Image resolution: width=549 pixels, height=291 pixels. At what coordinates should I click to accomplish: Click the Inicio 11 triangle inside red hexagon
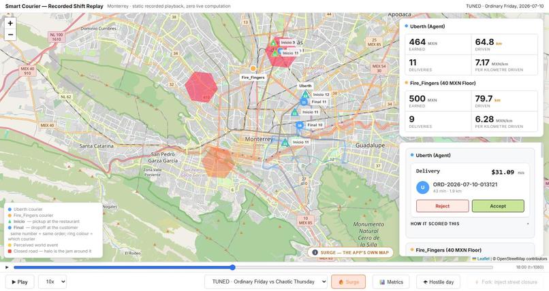275,54
